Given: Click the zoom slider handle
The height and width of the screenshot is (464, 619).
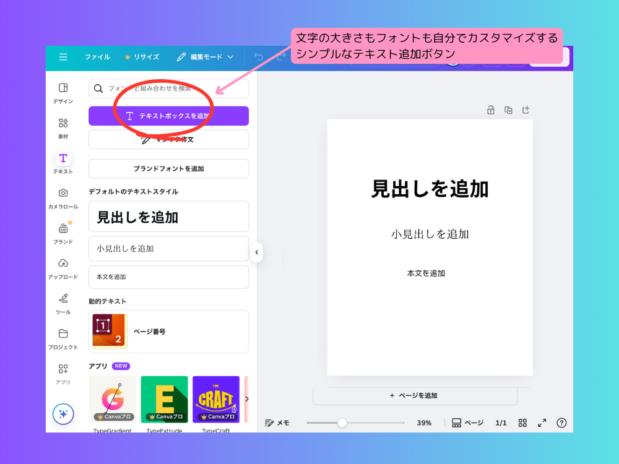Looking at the screenshot, I should (x=342, y=423).
